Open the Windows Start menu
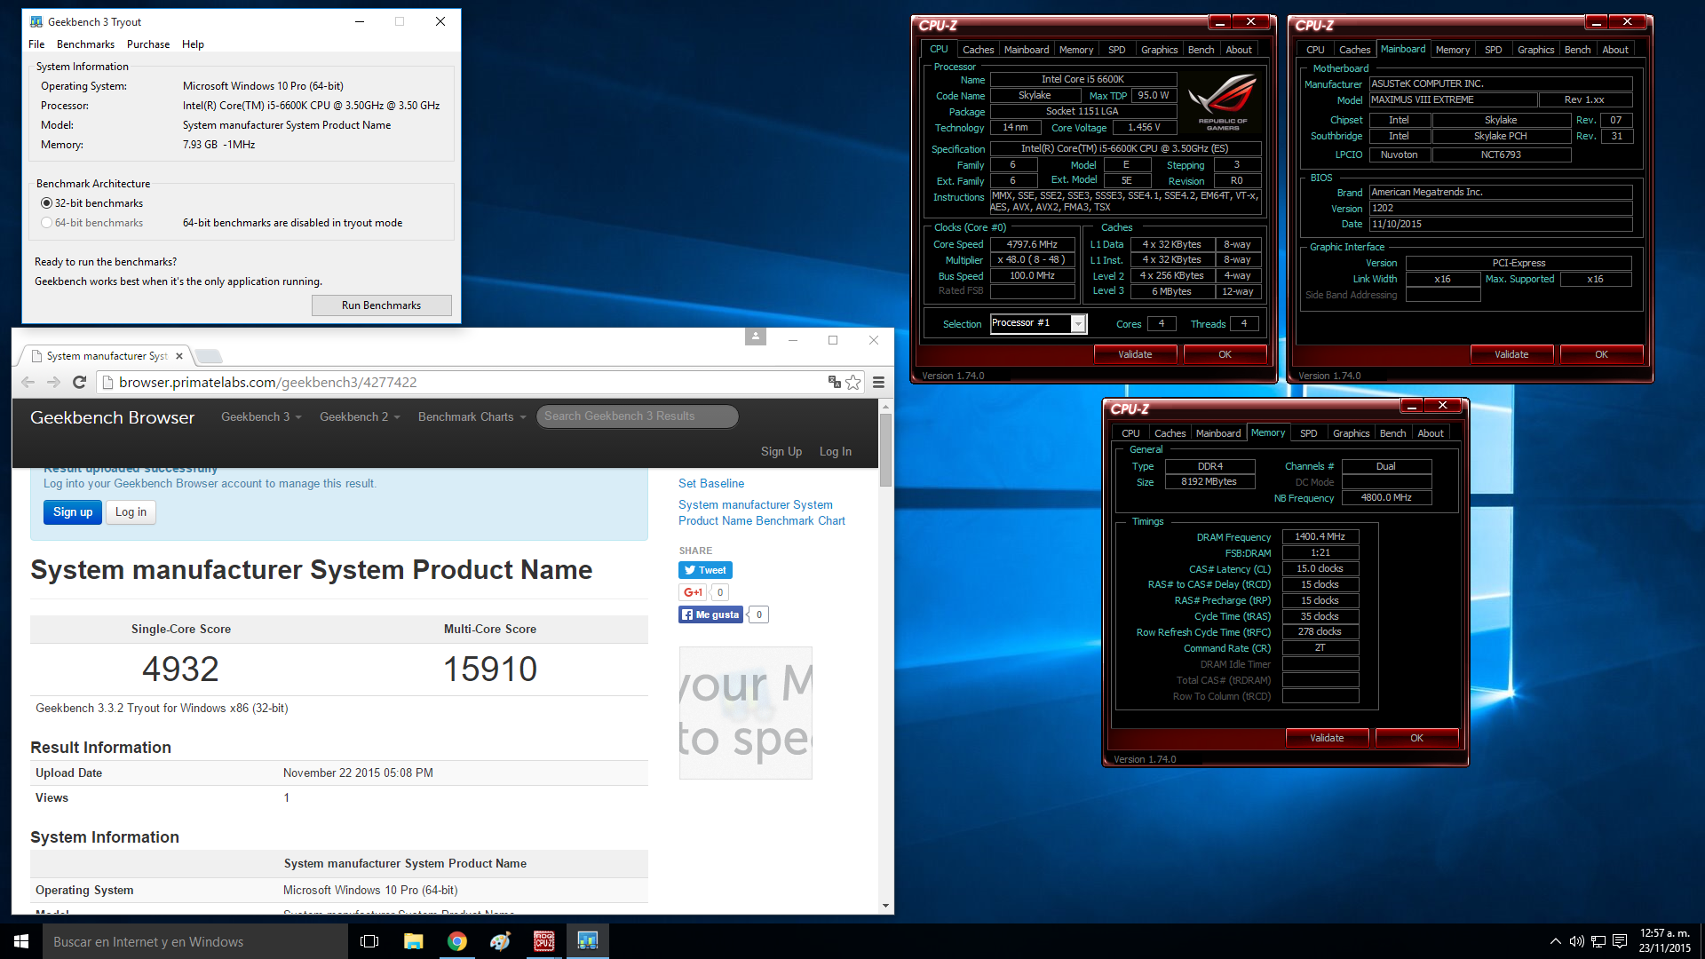Image resolution: width=1705 pixels, height=959 pixels. 21,941
